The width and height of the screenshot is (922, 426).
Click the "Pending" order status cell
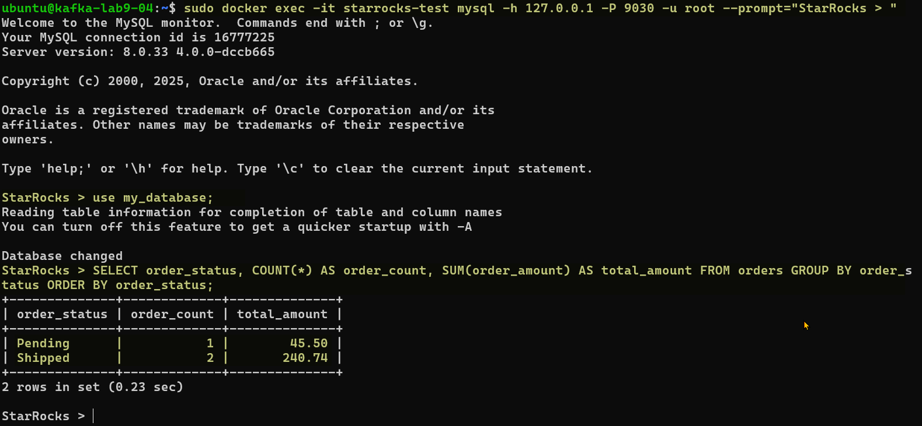click(x=43, y=343)
